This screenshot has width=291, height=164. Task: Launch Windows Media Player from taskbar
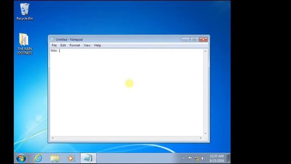(70, 159)
